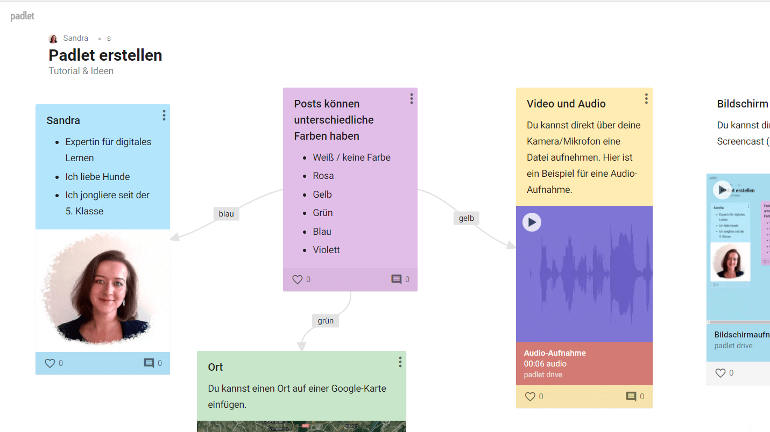The height and width of the screenshot is (432, 770).
Task: Open comments on Video und Audio post
Action: [631, 397]
